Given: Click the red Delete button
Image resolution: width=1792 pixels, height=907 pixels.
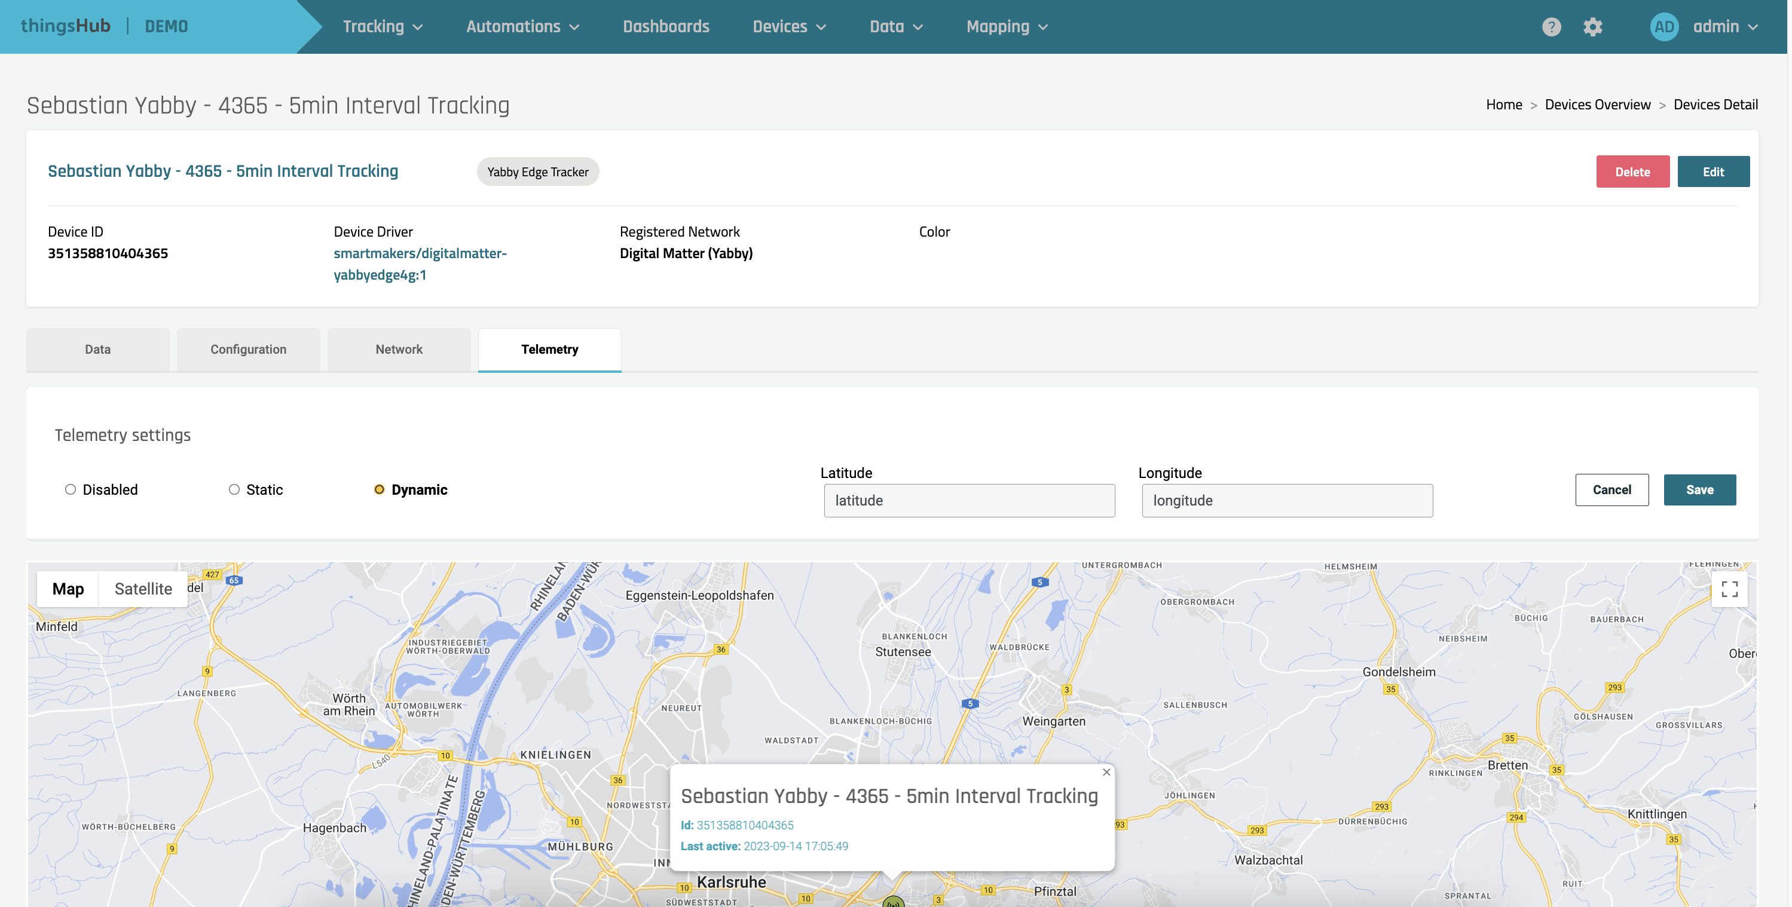Looking at the screenshot, I should (1632, 172).
